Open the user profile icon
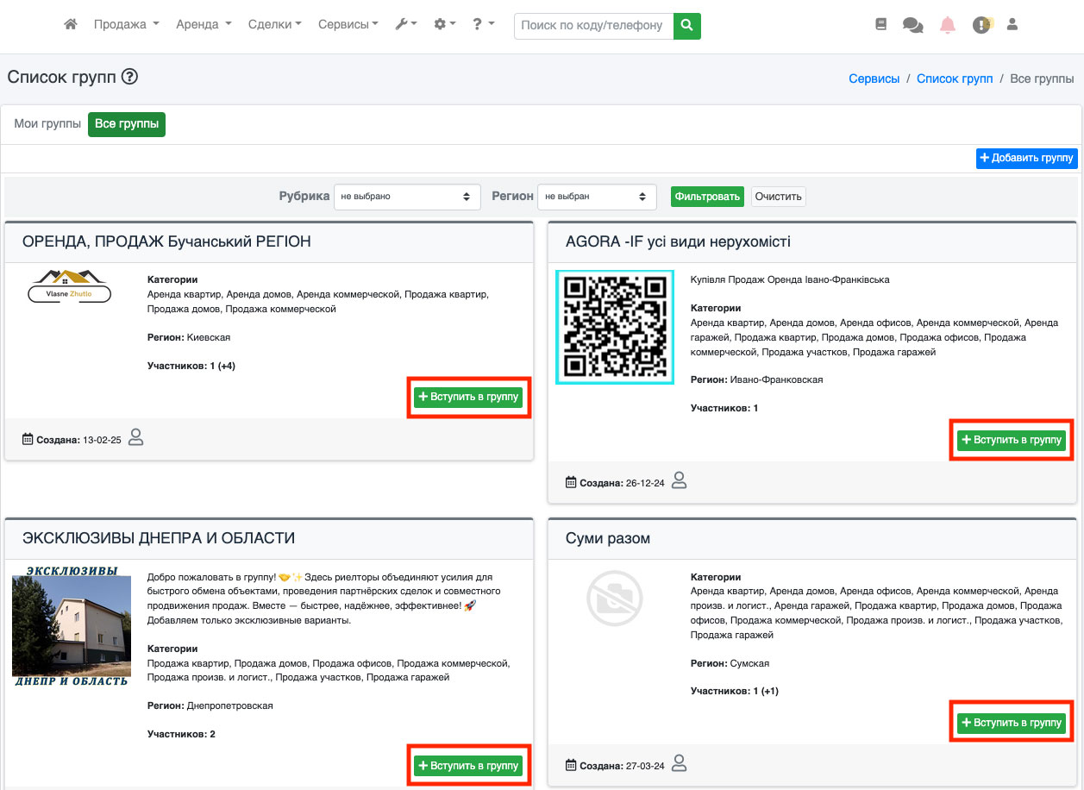Image resolution: width=1084 pixels, height=790 pixels. [x=1012, y=25]
